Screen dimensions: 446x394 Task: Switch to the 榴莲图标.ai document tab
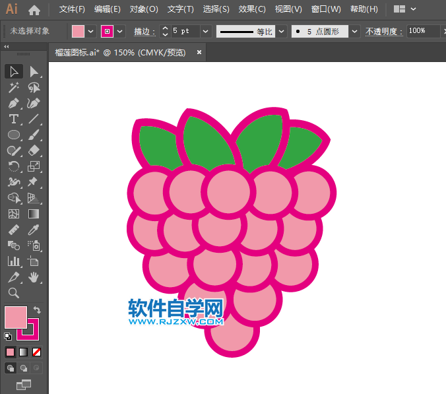(120, 53)
